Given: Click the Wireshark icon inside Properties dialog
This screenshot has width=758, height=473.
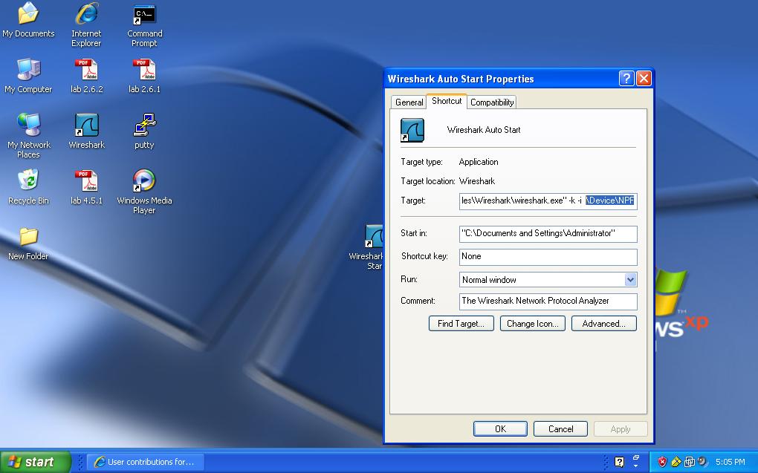Looking at the screenshot, I should point(412,130).
